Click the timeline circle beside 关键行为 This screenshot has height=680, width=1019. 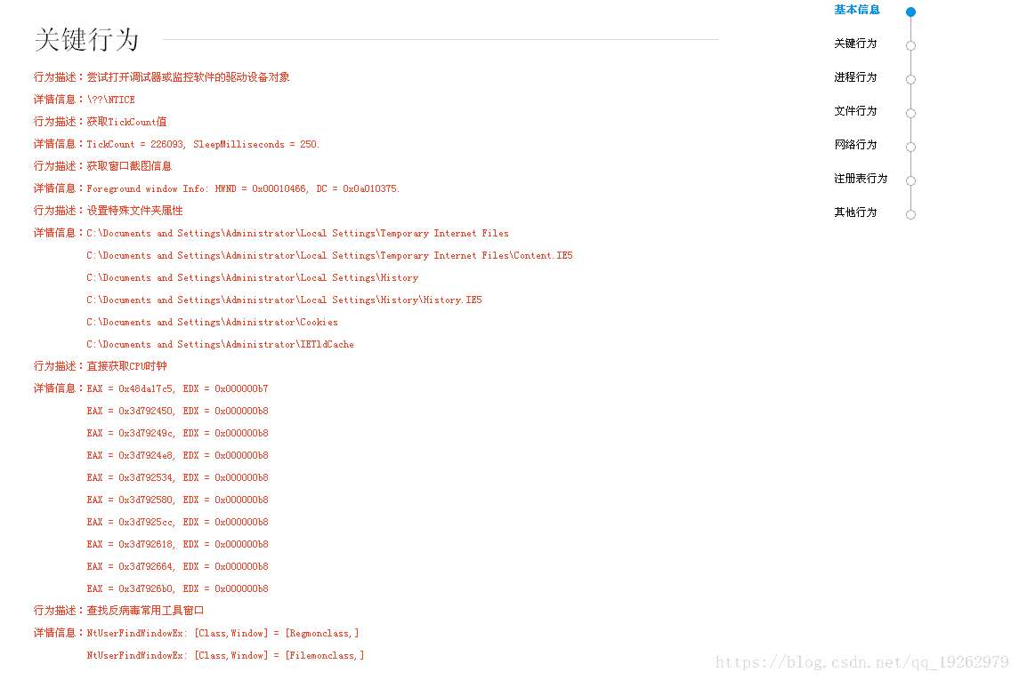pos(911,45)
